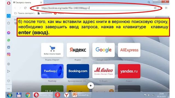Open the Booking.com speed dial tile

(78, 71)
